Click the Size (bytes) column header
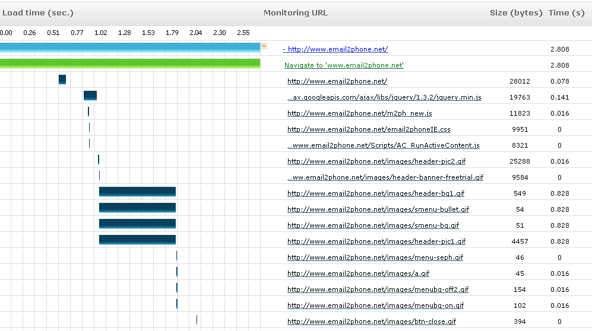Image resolution: width=592 pixels, height=331 pixels. coord(516,13)
